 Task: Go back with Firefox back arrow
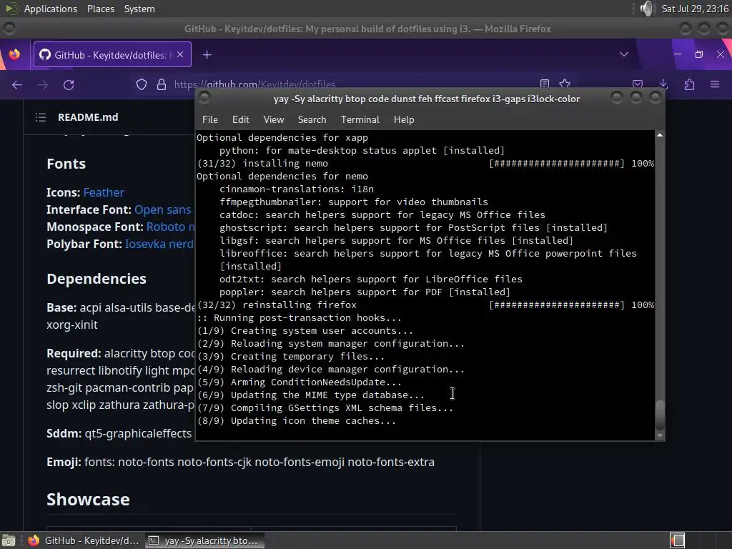point(17,85)
